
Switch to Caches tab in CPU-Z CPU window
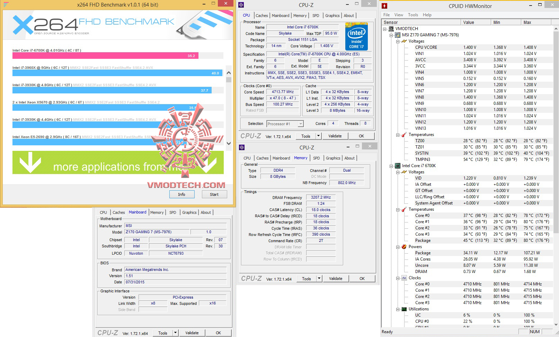point(262,16)
